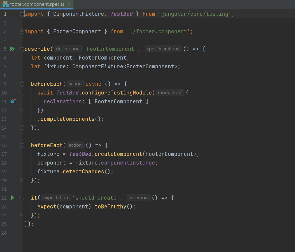Collapse the 'should create' it block
Screen dimensions: 295x252
pos(22,198)
